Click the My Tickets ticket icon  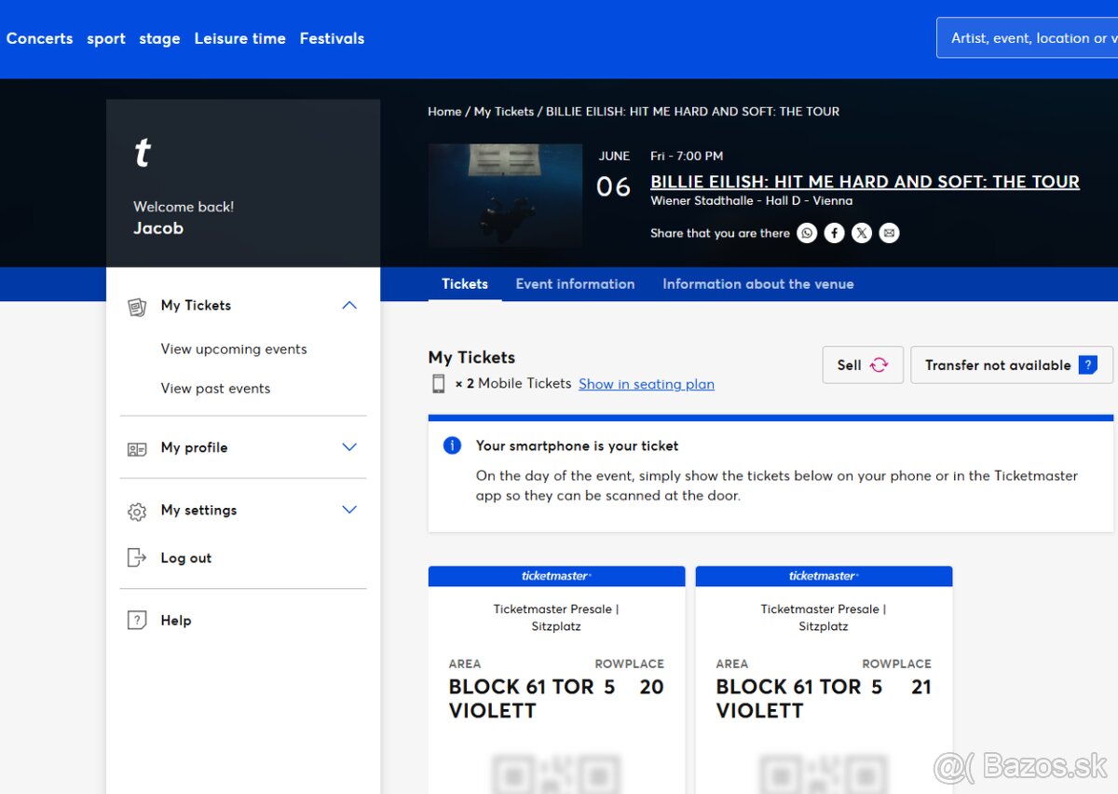(137, 307)
